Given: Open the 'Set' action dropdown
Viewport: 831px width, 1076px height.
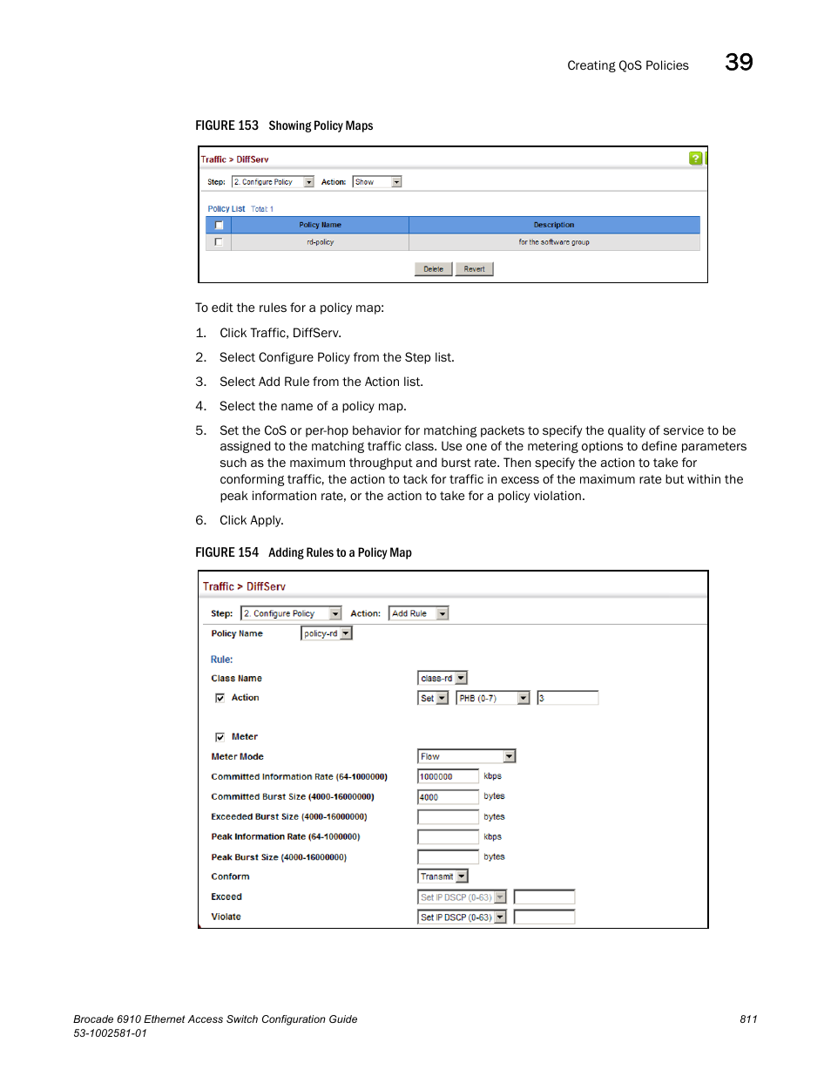Looking at the screenshot, I should [x=433, y=698].
